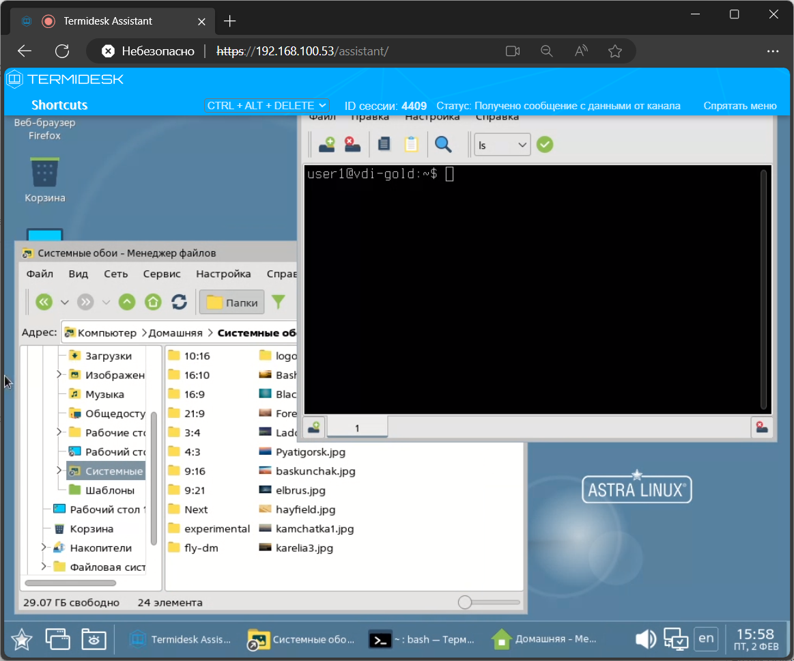Toggle the Папки folders panel button

tap(232, 303)
